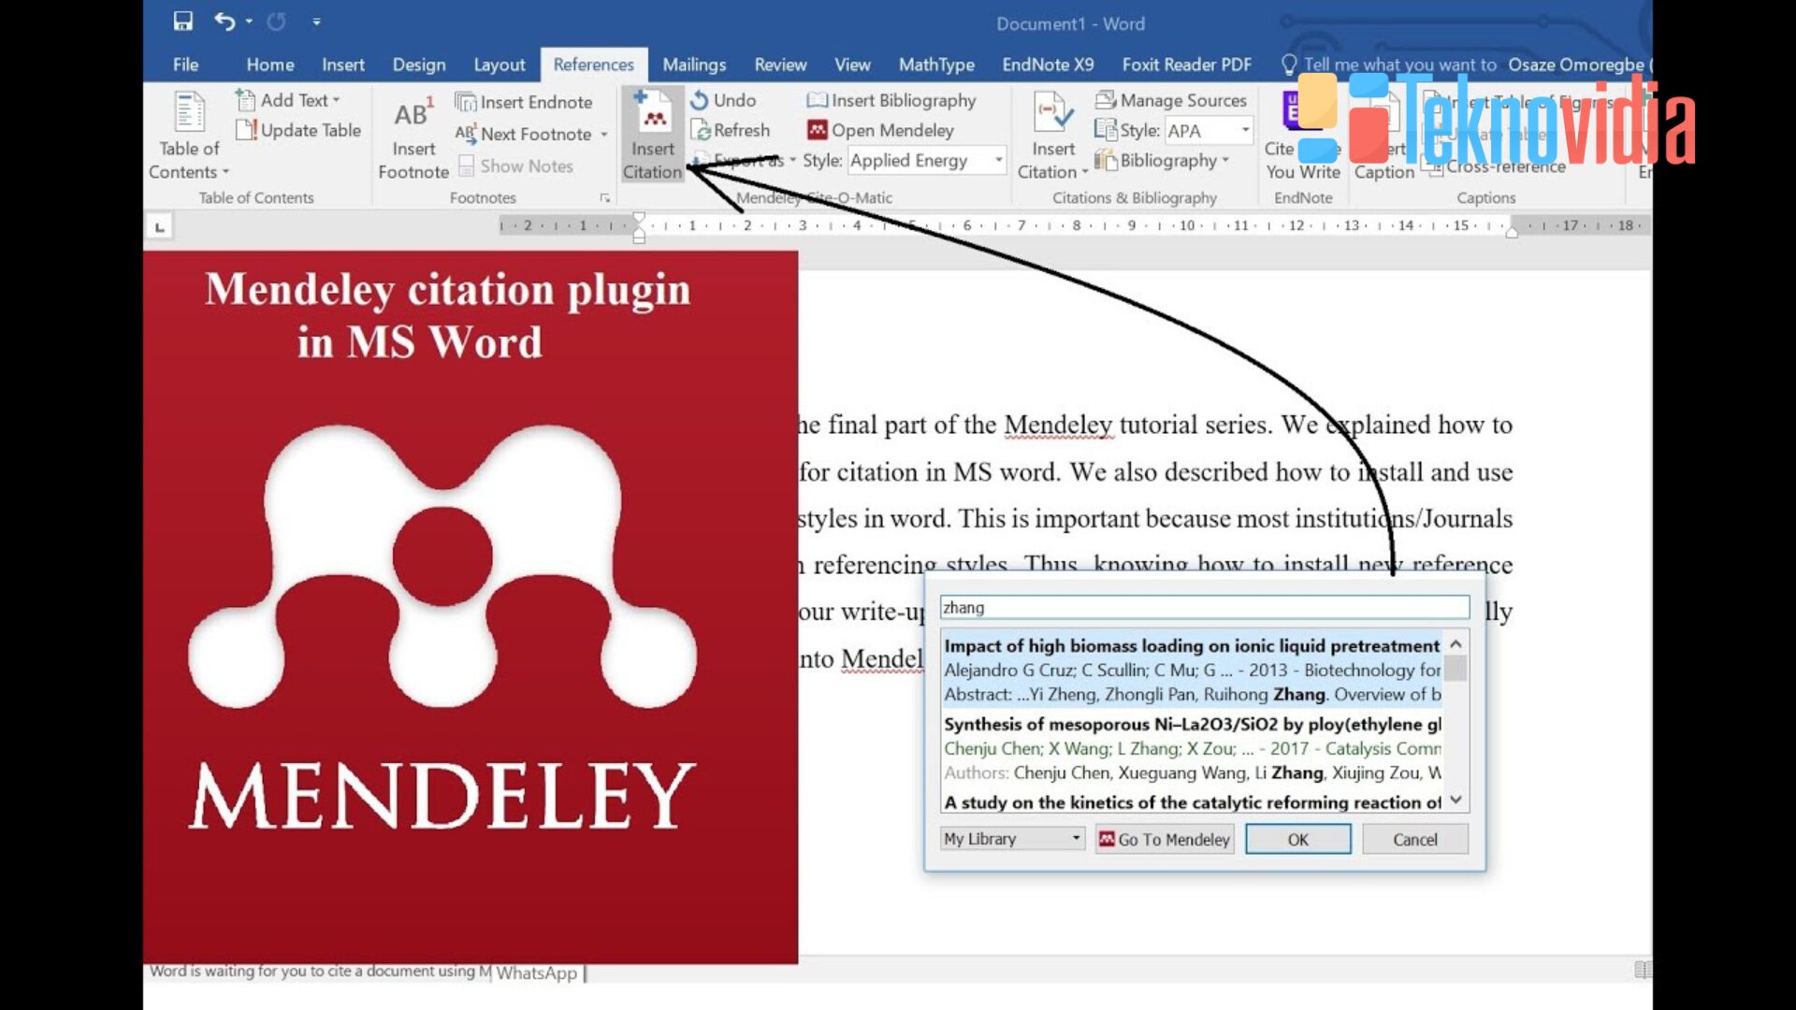The image size is (1796, 1010).
Task: Expand the My Library dropdown
Action: pos(1076,839)
